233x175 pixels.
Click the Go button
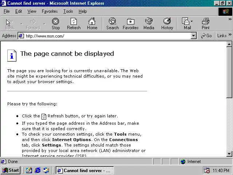(206, 36)
